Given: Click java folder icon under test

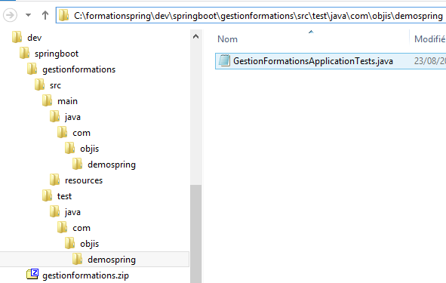Looking at the screenshot, I should pyautogui.click(x=54, y=211).
